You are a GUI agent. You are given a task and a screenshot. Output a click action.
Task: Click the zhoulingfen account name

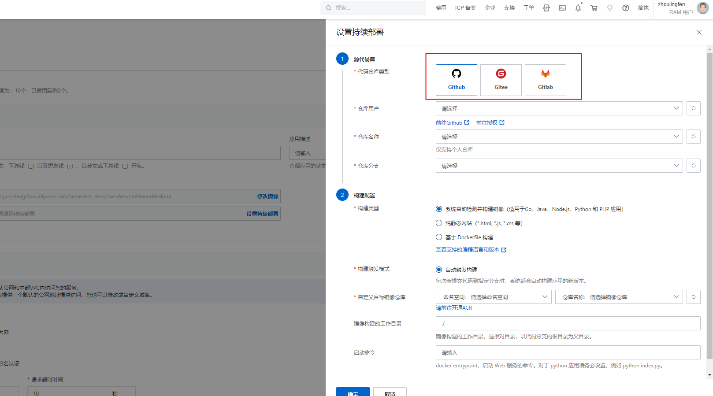(x=674, y=4)
